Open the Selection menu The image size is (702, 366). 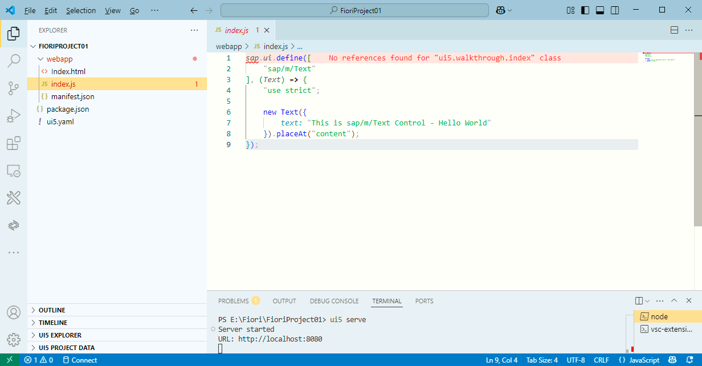click(x=81, y=10)
